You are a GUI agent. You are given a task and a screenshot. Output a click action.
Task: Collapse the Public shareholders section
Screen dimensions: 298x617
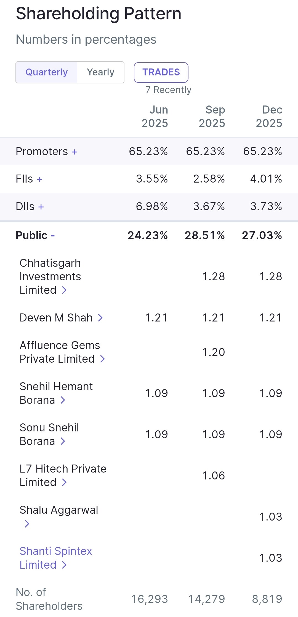(53, 236)
